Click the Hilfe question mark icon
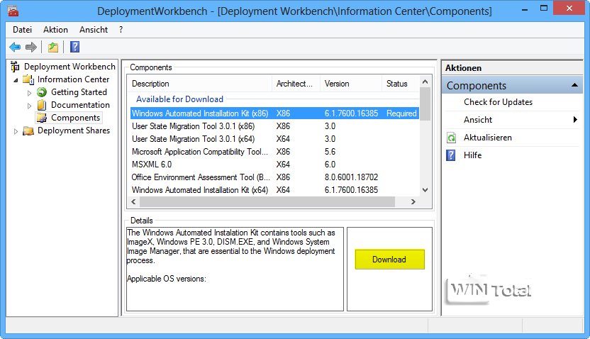590x339 pixels. tap(451, 155)
